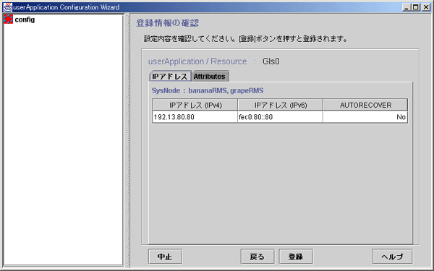
Task: Register settings with the 登録 button
Action: tap(296, 257)
